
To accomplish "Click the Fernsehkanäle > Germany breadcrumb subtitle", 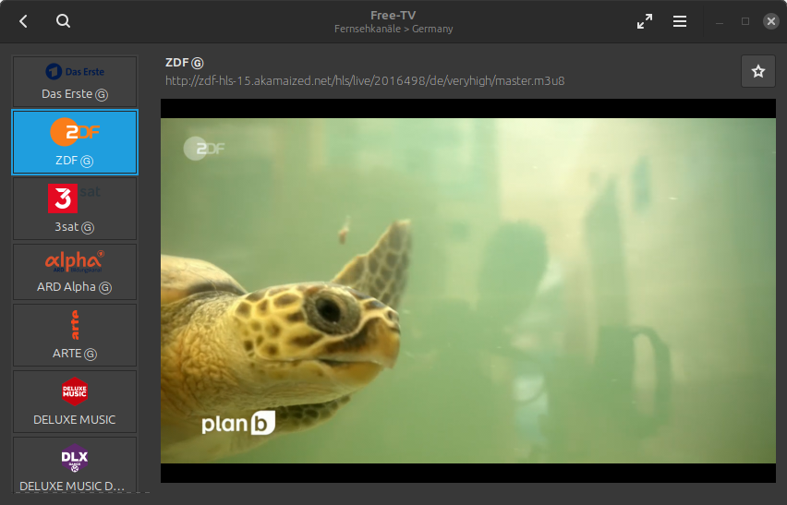I will (x=393, y=30).
